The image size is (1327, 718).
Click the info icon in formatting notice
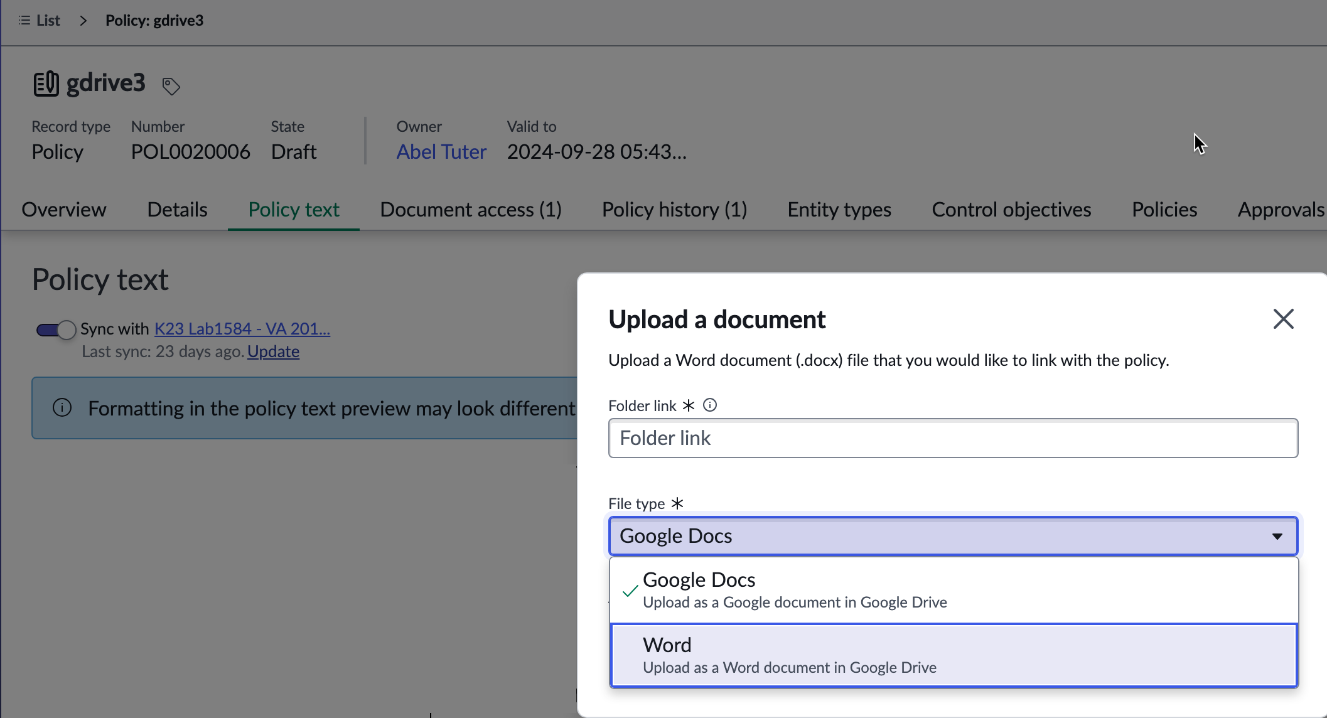pyautogui.click(x=62, y=408)
